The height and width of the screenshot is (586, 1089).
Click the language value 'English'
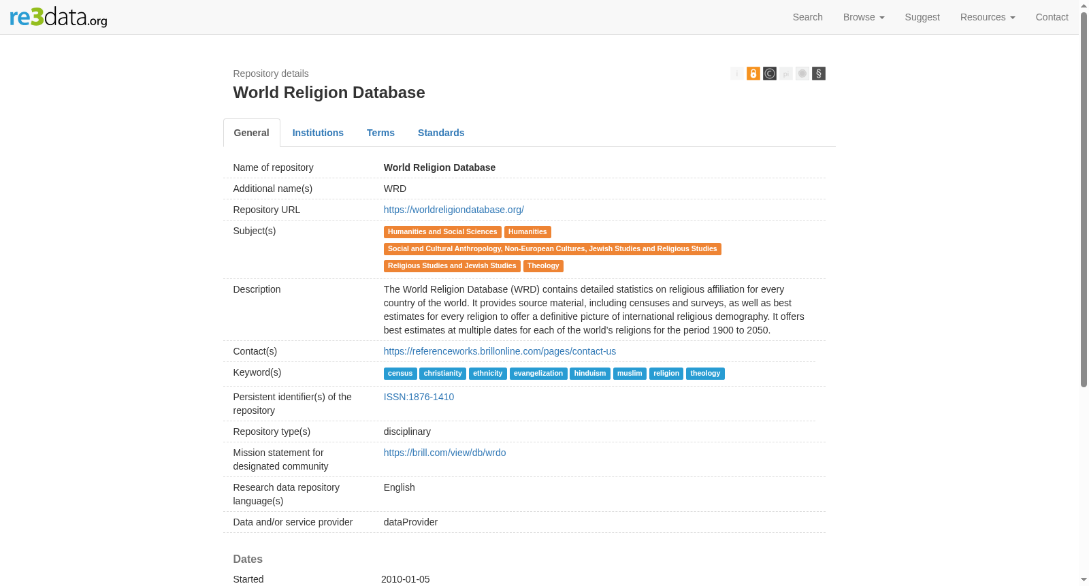(399, 487)
